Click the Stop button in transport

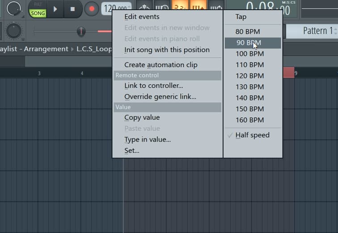tap(73, 8)
